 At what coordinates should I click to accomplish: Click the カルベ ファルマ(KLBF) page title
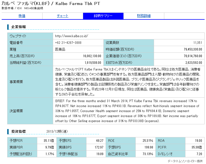tap(51, 4)
